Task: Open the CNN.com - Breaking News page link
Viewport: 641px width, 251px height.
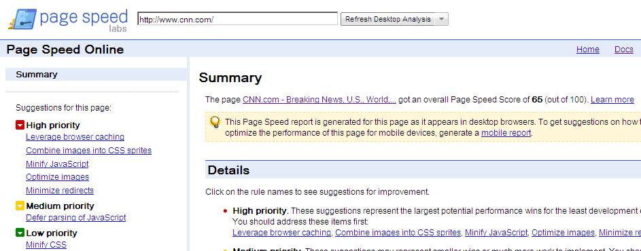Action: point(319,100)
